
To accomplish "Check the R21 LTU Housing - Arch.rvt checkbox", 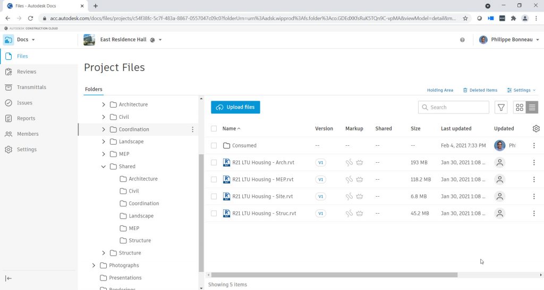I will 214,163.
